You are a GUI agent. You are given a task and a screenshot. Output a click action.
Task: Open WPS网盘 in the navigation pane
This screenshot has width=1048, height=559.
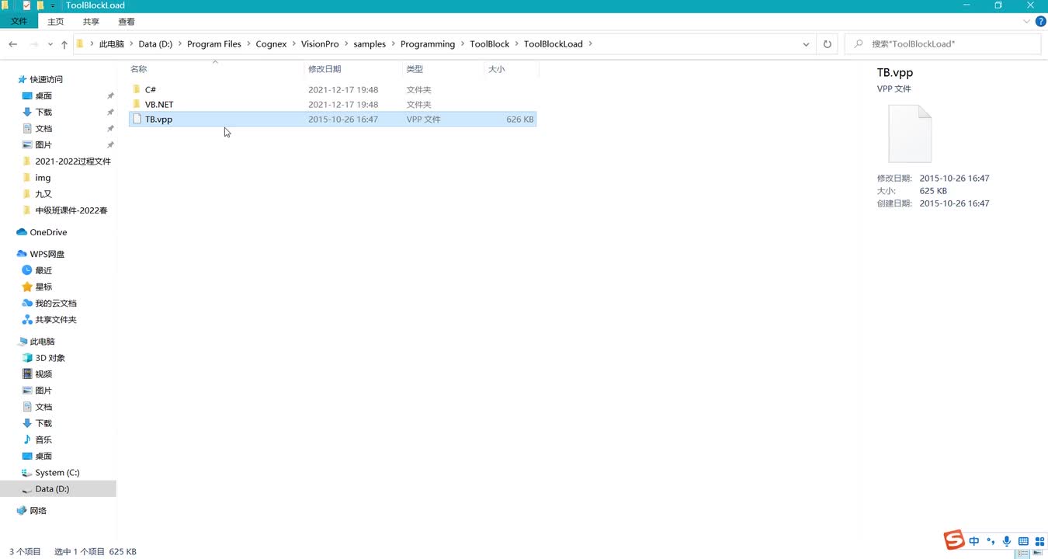click(x=47, y=254)
